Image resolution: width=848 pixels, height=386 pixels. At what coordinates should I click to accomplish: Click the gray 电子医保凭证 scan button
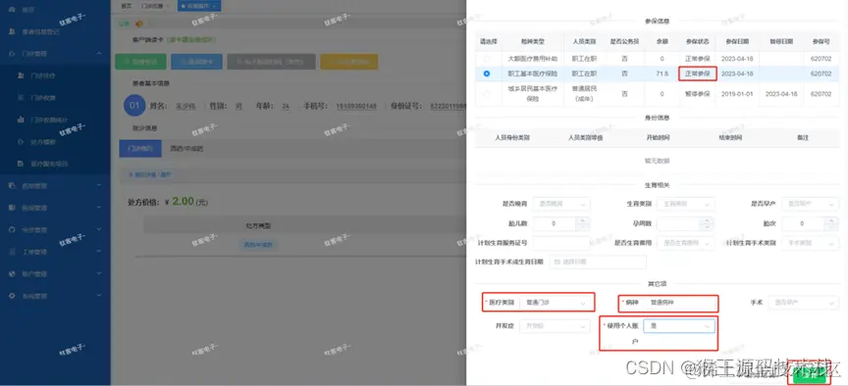click(x=271, y=62)
